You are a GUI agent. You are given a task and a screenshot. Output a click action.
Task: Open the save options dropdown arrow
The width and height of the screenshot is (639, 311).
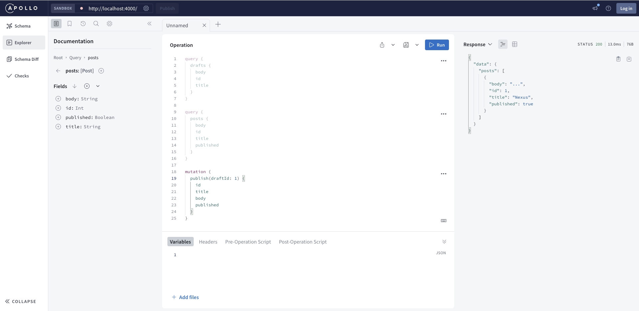point(417,45)
